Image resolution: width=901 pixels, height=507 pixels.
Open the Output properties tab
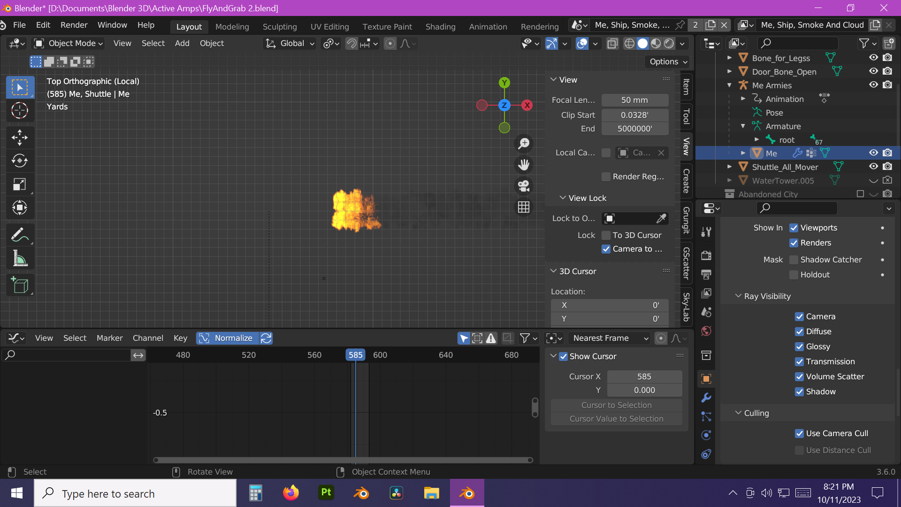pyautogui.click(x=706, y=274)
